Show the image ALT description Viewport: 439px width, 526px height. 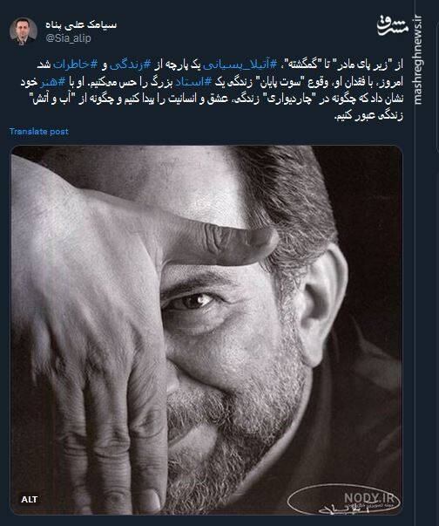pyautogui.click(x=29, y=500)
